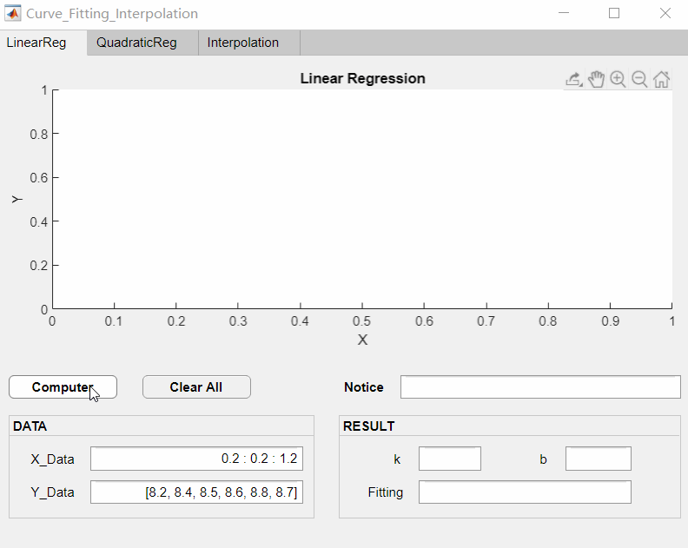Click the Notice label

[364, 387]
